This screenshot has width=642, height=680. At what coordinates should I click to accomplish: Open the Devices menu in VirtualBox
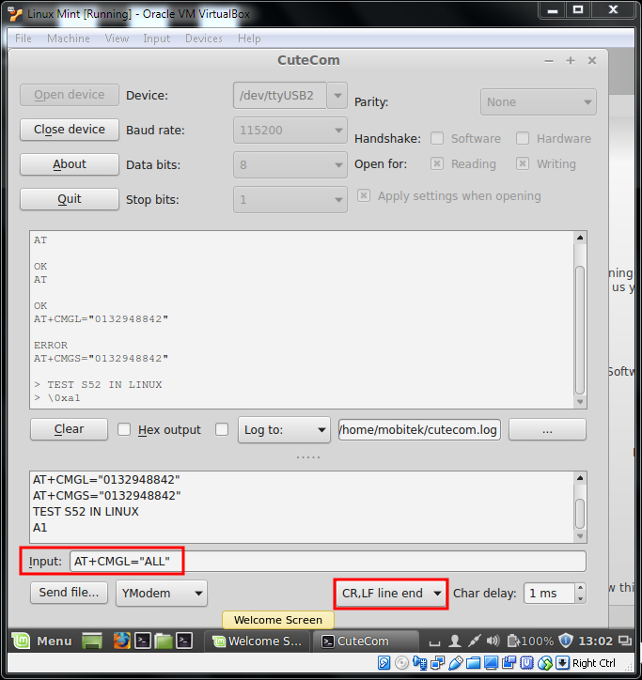(203, 39)
